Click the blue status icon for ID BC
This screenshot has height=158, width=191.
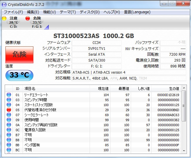[9, 150]
